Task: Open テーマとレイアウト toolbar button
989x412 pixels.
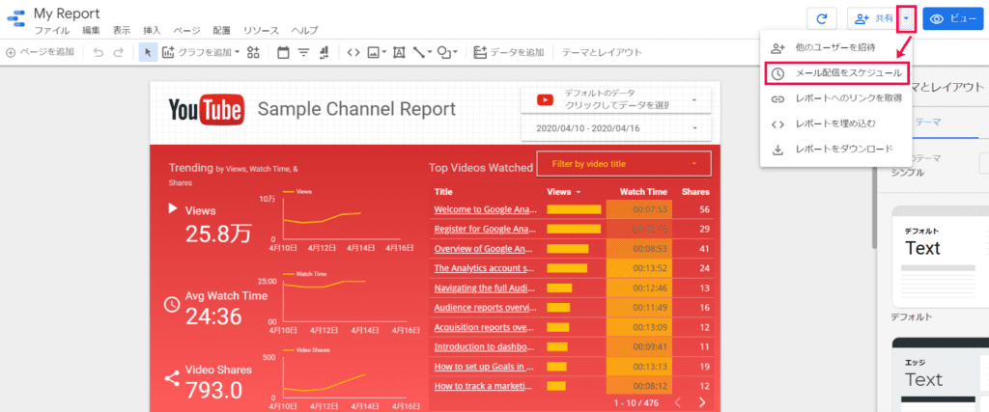Action: [x=603, y=52]
